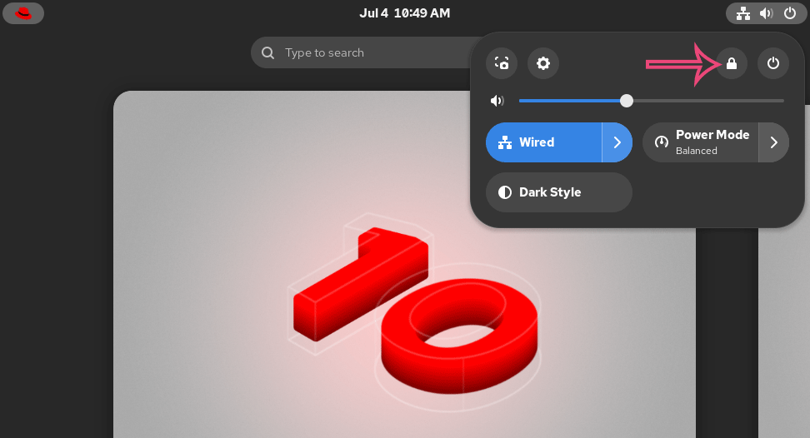Open the power-off menu in quick settings
The height and width of the screenshot is (438, 810).
pyautogui.click(x=772, y=63)
